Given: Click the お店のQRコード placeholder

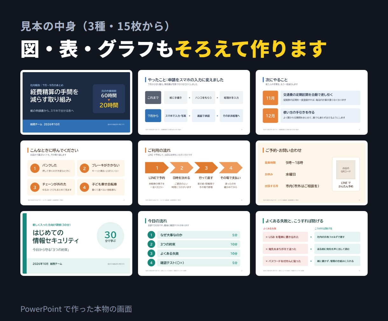Looking at the screenshot, I should coord(346,170).
